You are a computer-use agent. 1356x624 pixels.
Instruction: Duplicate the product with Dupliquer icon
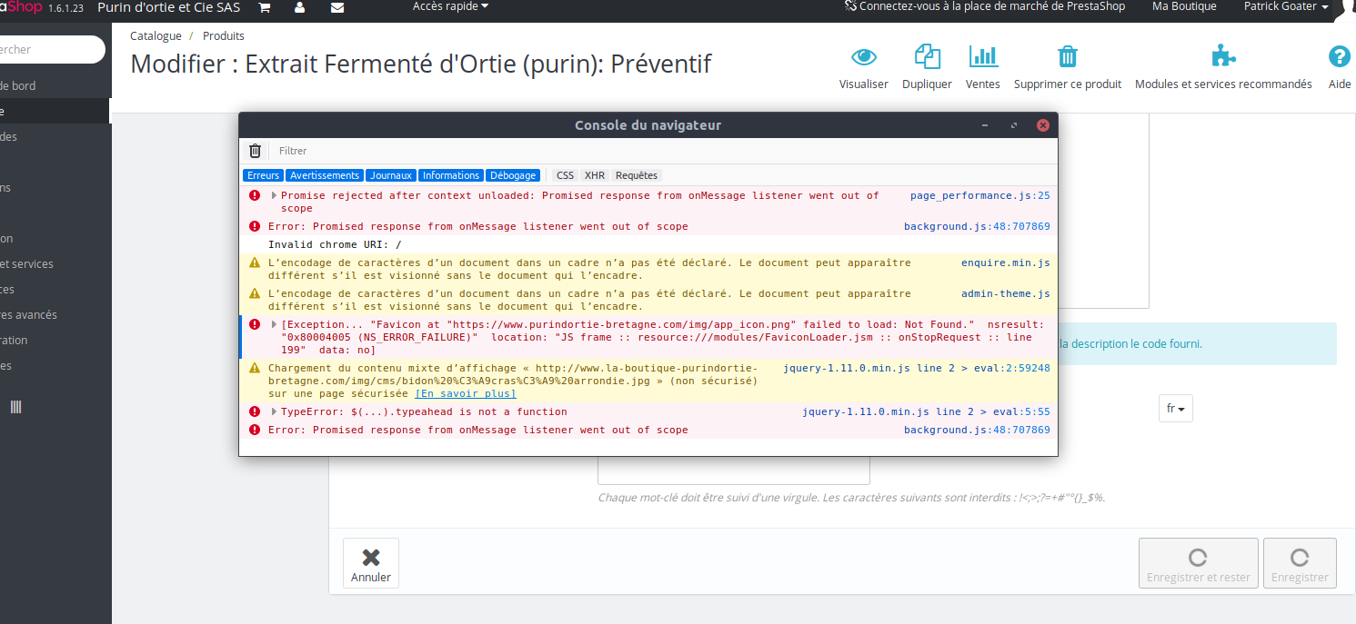pyautogui.click(x=927, y=56)
